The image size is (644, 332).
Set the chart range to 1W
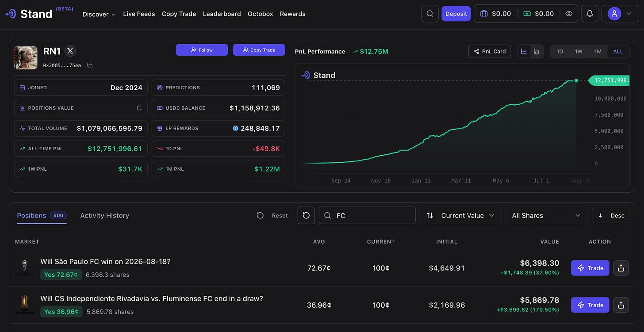(579, 51)
